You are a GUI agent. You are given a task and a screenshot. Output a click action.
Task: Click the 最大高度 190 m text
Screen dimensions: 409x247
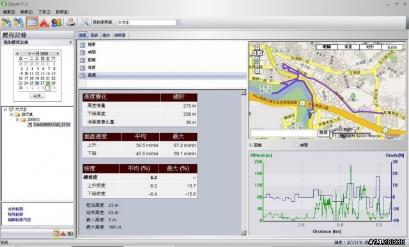point(104,227)
